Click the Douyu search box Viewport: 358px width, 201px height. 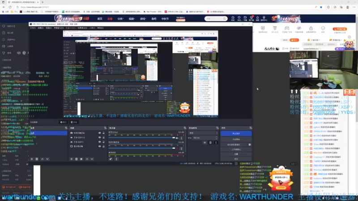pyautogui.click(x=216, y=19)
